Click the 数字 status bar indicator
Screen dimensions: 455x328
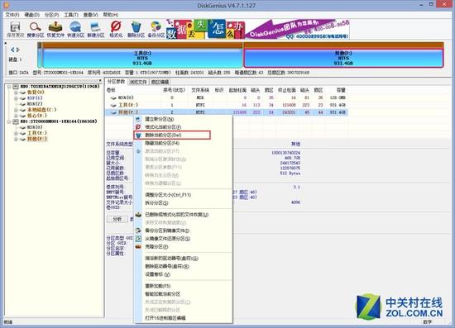click(427, 322)
